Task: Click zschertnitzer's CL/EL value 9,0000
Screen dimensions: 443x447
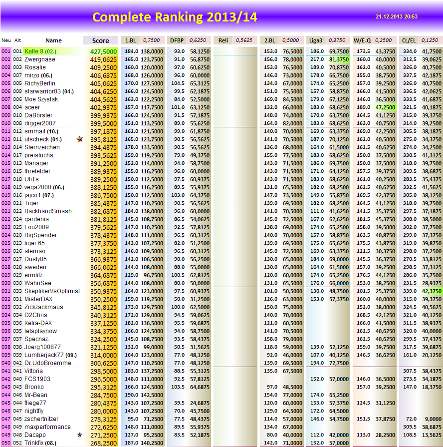Action: pyautogui.click(x=433, y=419)
